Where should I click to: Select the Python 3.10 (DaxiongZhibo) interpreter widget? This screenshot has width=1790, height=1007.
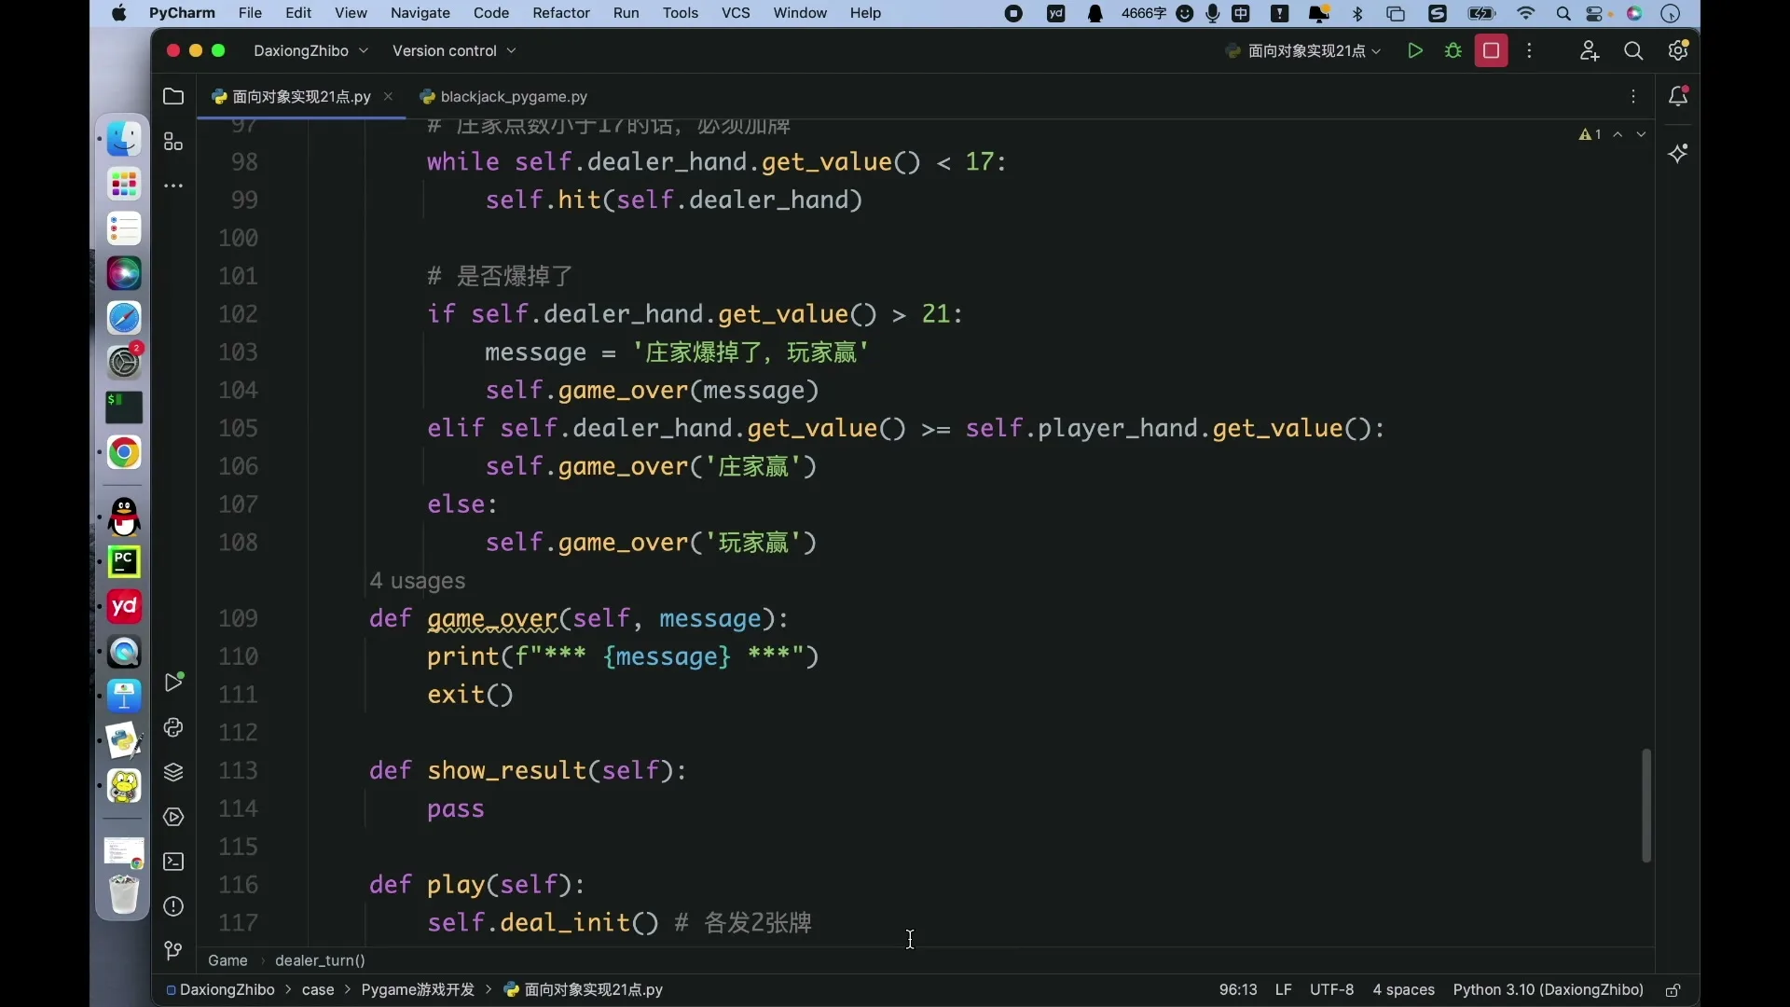coord(1549,990)
